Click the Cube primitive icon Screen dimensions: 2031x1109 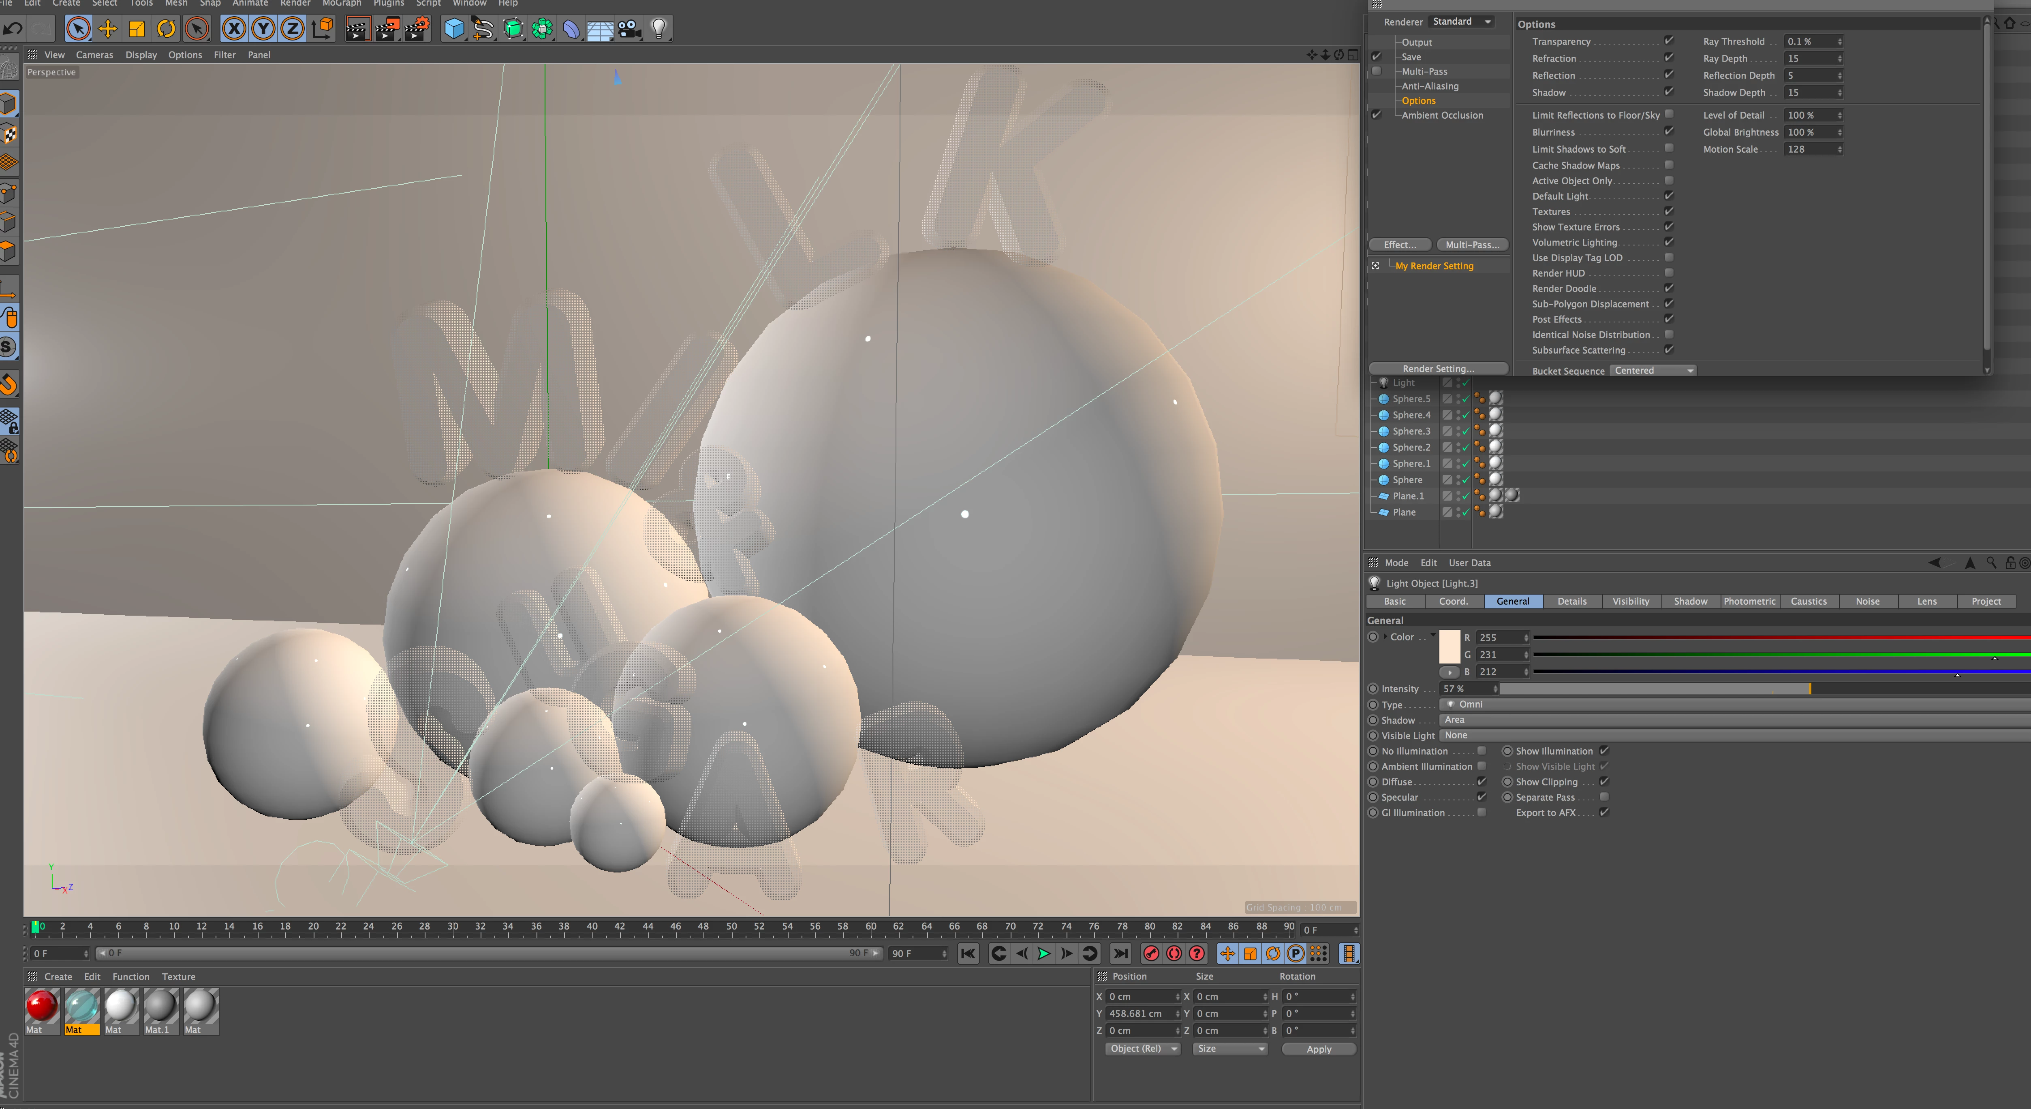454,29
